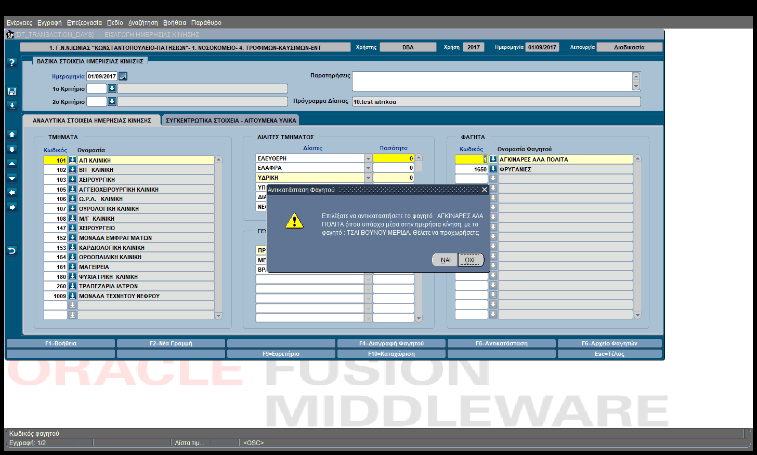This screenshot has height=455, width=757.
Task: Click F9=Ευρετήριο button
Action: [x=281, y=354]
